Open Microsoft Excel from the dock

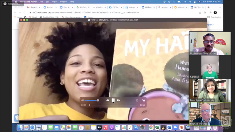[157, 127]
